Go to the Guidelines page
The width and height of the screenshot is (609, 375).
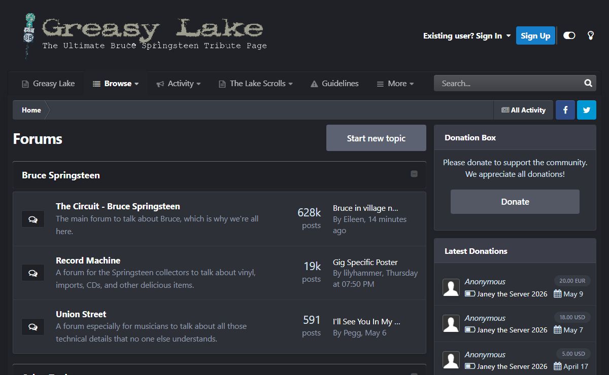click(334, 84)
